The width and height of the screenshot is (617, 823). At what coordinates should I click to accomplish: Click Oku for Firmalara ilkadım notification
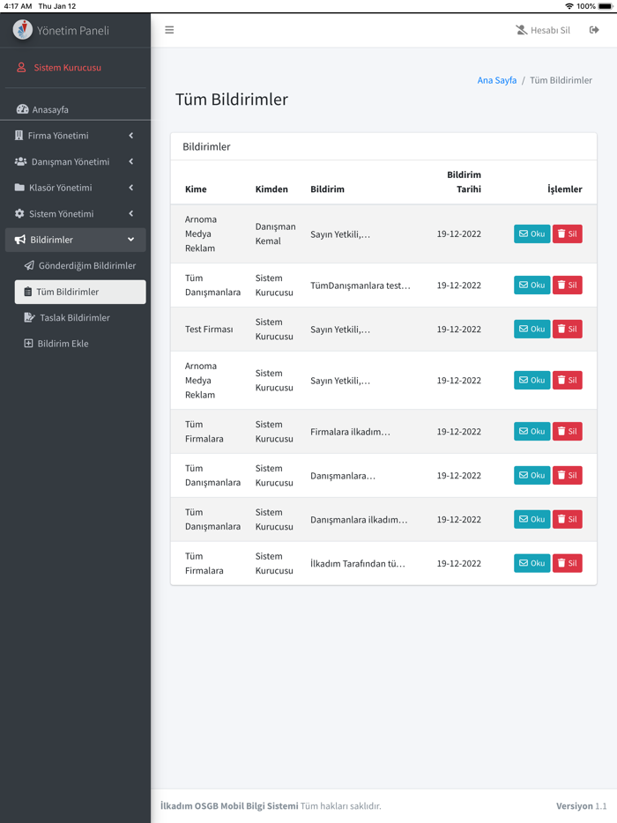(x=532, y=432)
